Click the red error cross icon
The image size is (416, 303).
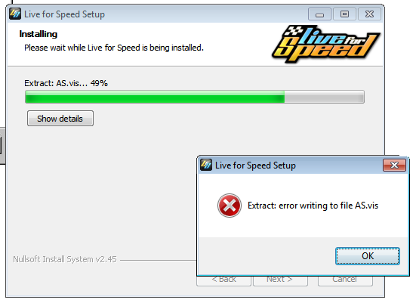[230, 206]
